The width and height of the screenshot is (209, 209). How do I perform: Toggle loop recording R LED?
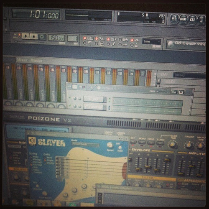point(120,40)
